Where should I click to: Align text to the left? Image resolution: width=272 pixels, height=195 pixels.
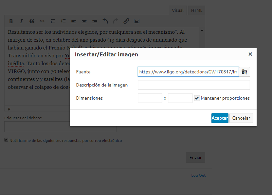74,21
